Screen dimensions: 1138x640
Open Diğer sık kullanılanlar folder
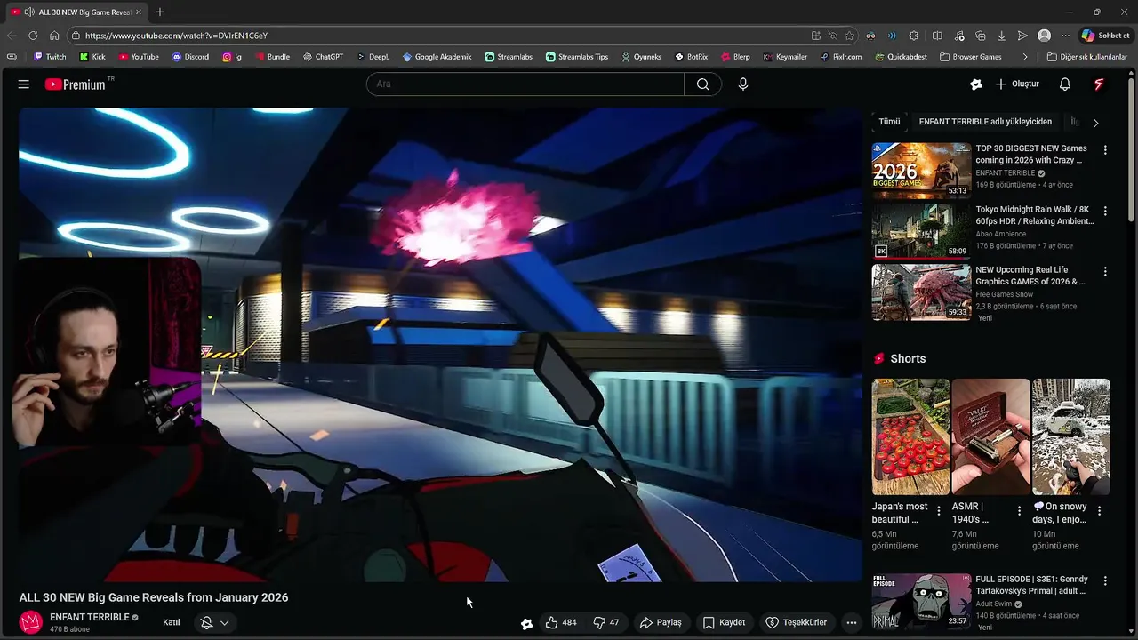[x=1086, y=57]
